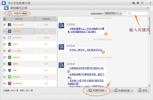The width and height of the screenshot is (153, 100).
Task: Click the 剑网3 avatar
Action: [x=10, y=44]
